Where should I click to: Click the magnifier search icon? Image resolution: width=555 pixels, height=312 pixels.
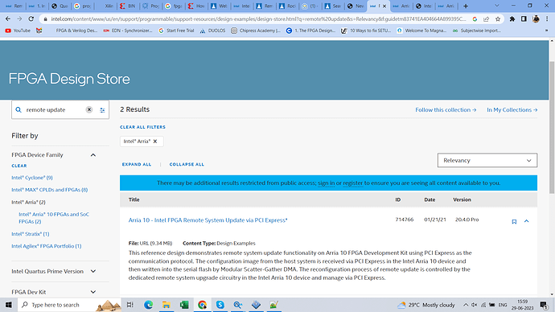(x=18, y=109)
